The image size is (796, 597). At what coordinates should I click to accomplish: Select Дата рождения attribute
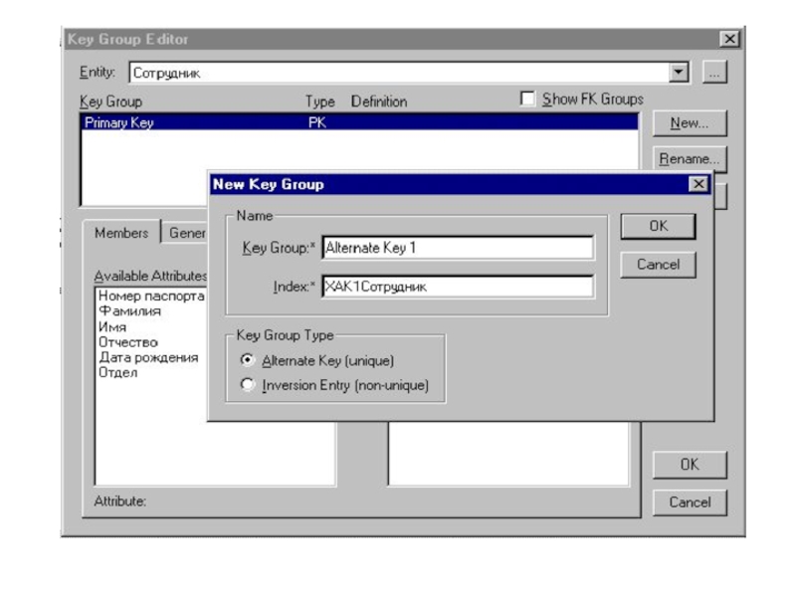pyautogui.click(x=148, y=357)
